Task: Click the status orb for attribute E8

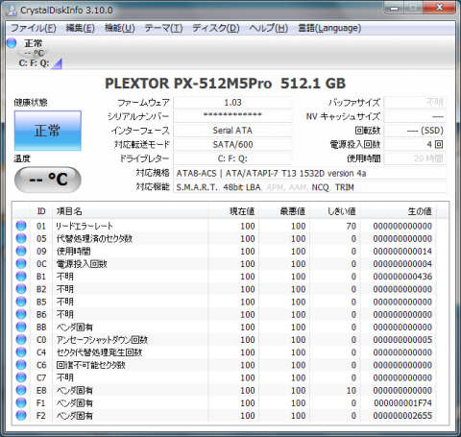Action: pos(21,390)
